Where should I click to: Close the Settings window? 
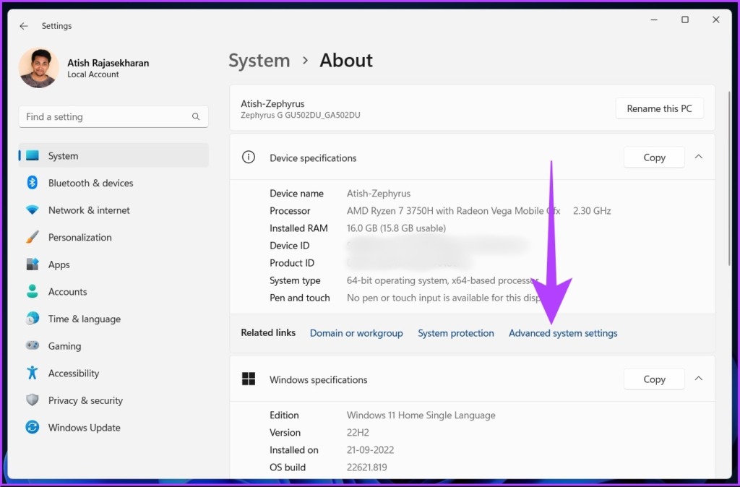coord(716,20)
